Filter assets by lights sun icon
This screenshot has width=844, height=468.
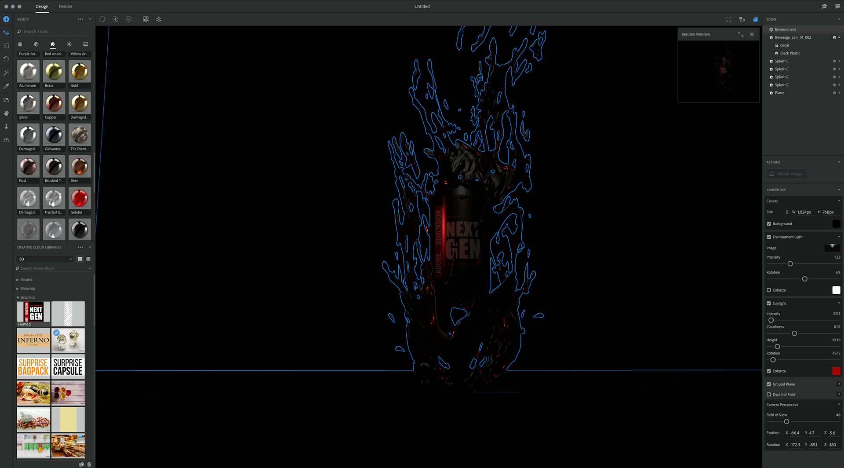(x=69, y=44)
